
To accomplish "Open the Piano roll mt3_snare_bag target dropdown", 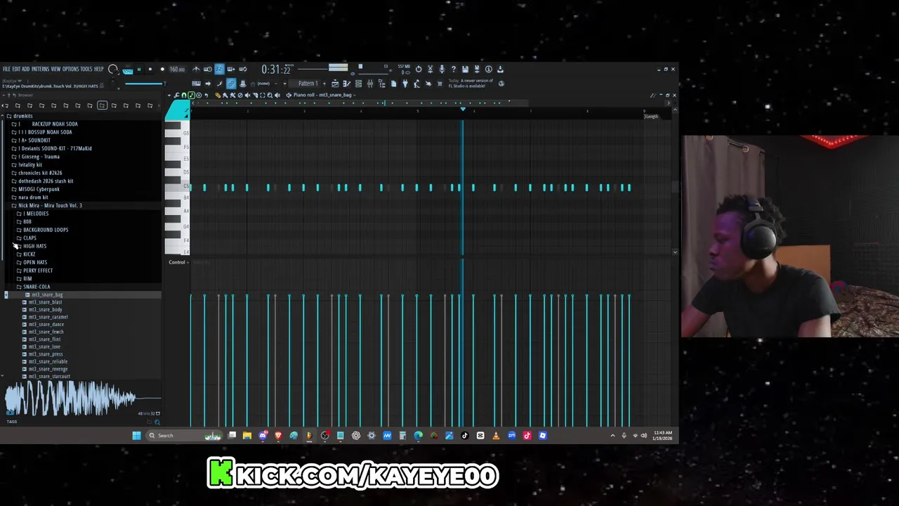I will click(323, 95).
